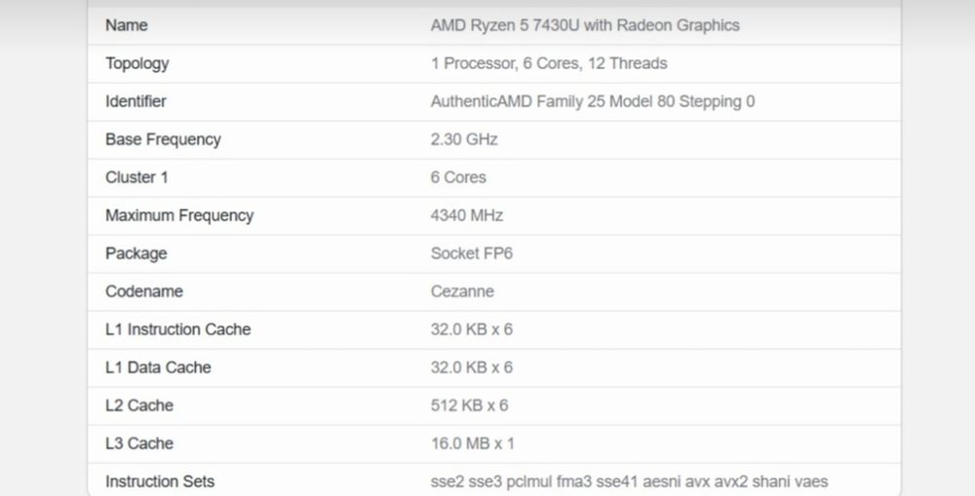Click the 4340 MHz value
Screen dimensions: 975x496
point(467,215)
